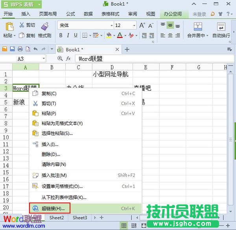Click the WPS Spreadsheets application button
Image resolution: width=236 pixels, height=230 pixels.
click(x=21, y=4)
